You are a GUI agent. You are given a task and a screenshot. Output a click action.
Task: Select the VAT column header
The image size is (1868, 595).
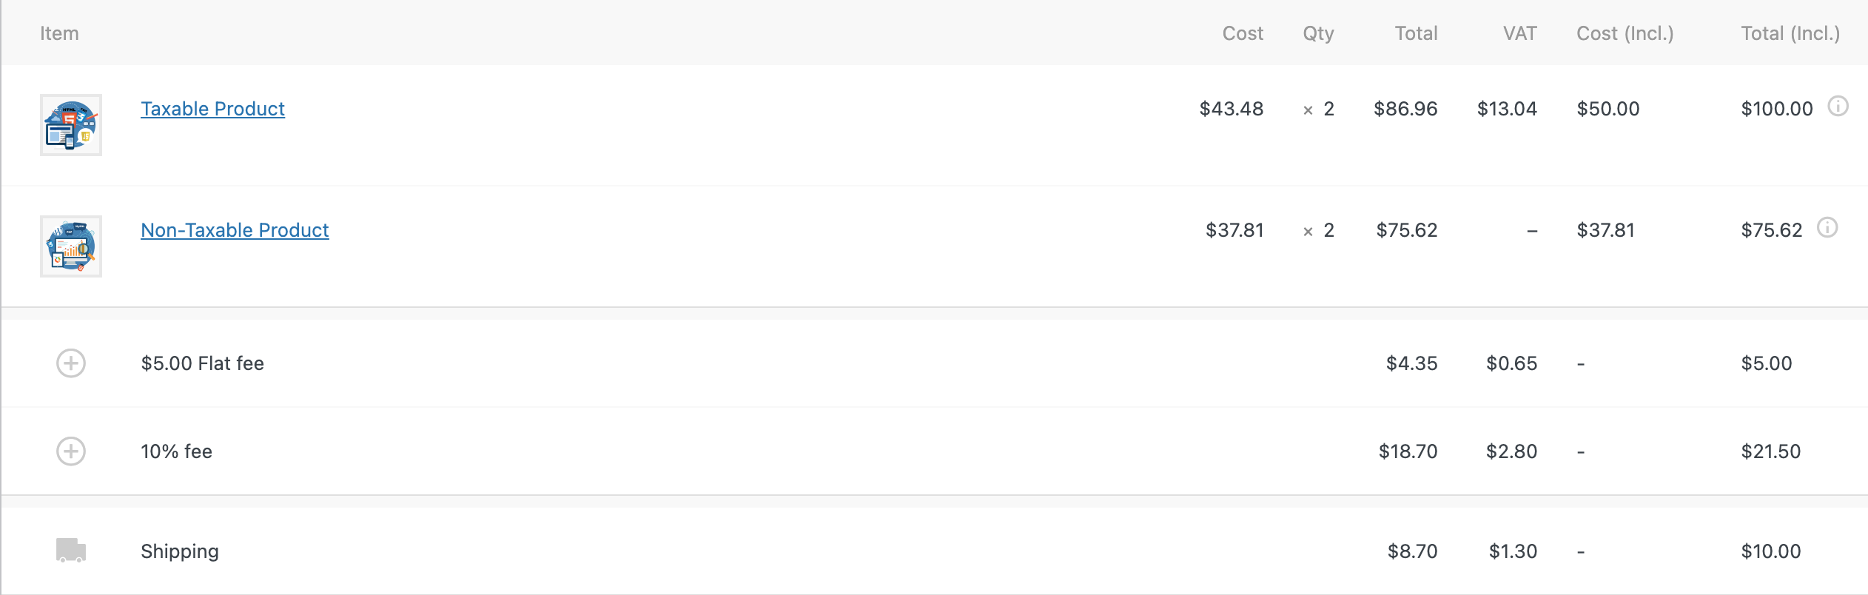pos(1519,33)
